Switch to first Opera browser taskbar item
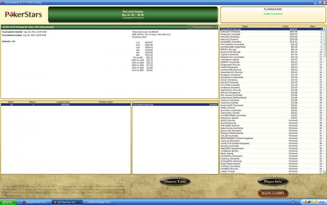The image size is (327, 205). [36, 202]
